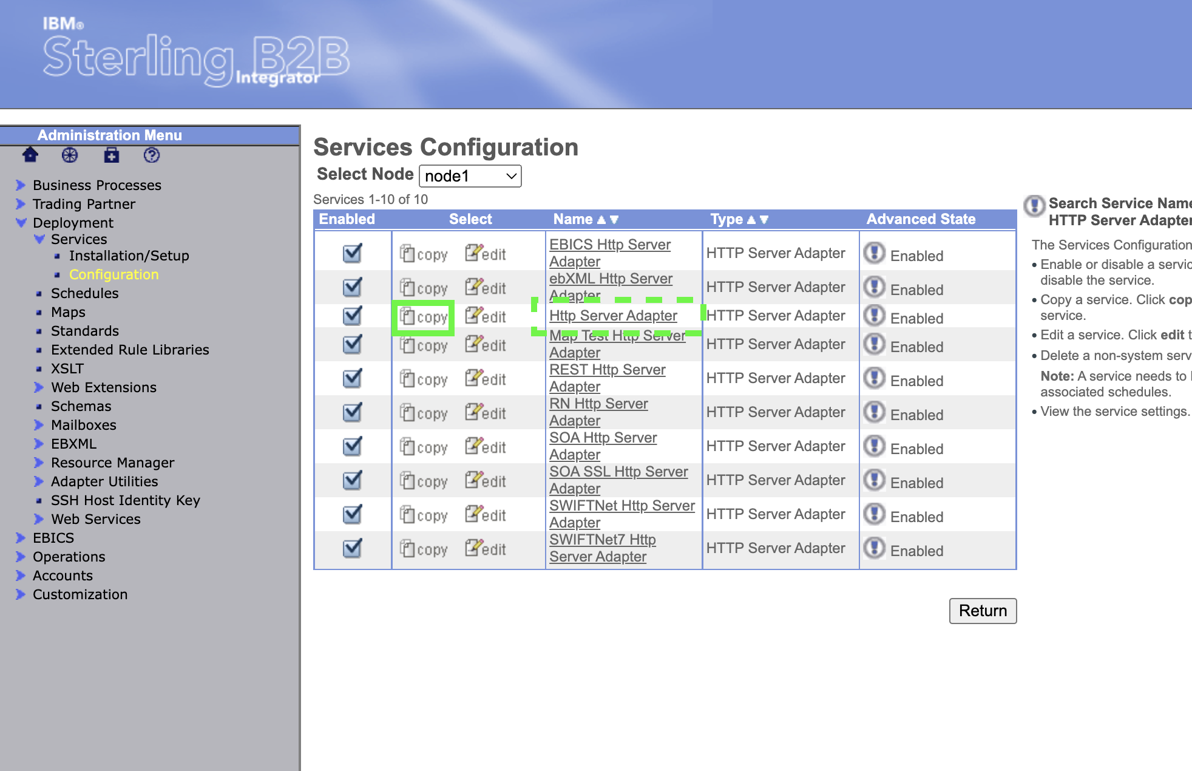Open the Http Server Adapter link

613,316
